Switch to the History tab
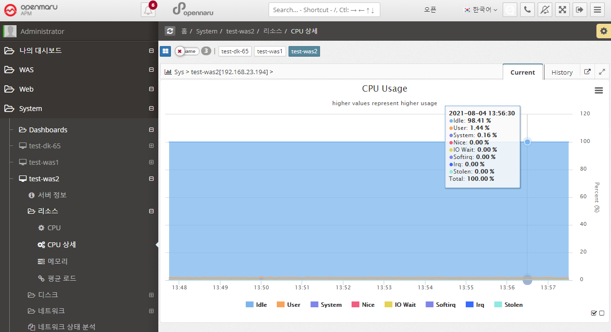 pos(562,72)
